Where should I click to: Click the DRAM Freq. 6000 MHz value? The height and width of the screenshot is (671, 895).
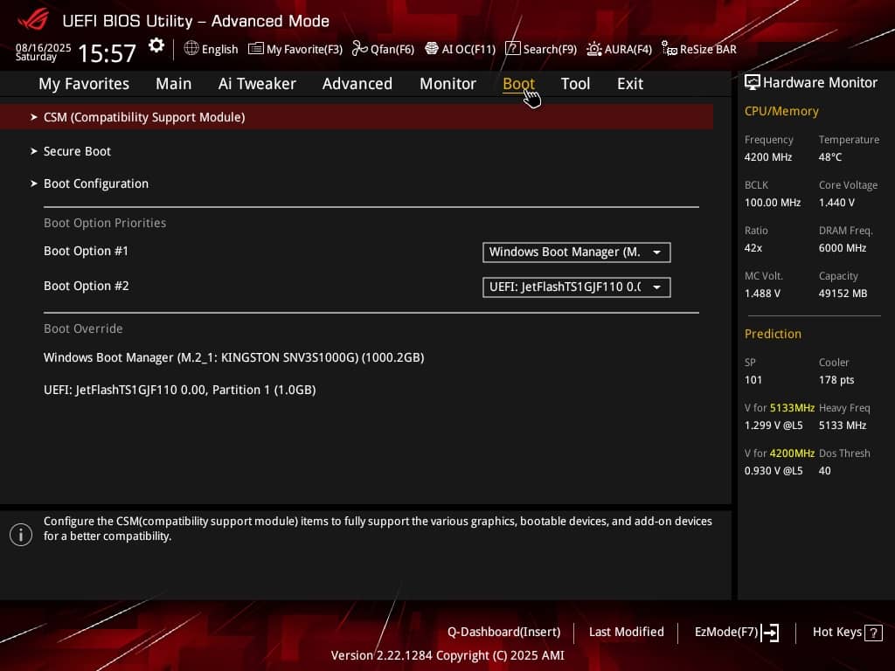[843, 248]
